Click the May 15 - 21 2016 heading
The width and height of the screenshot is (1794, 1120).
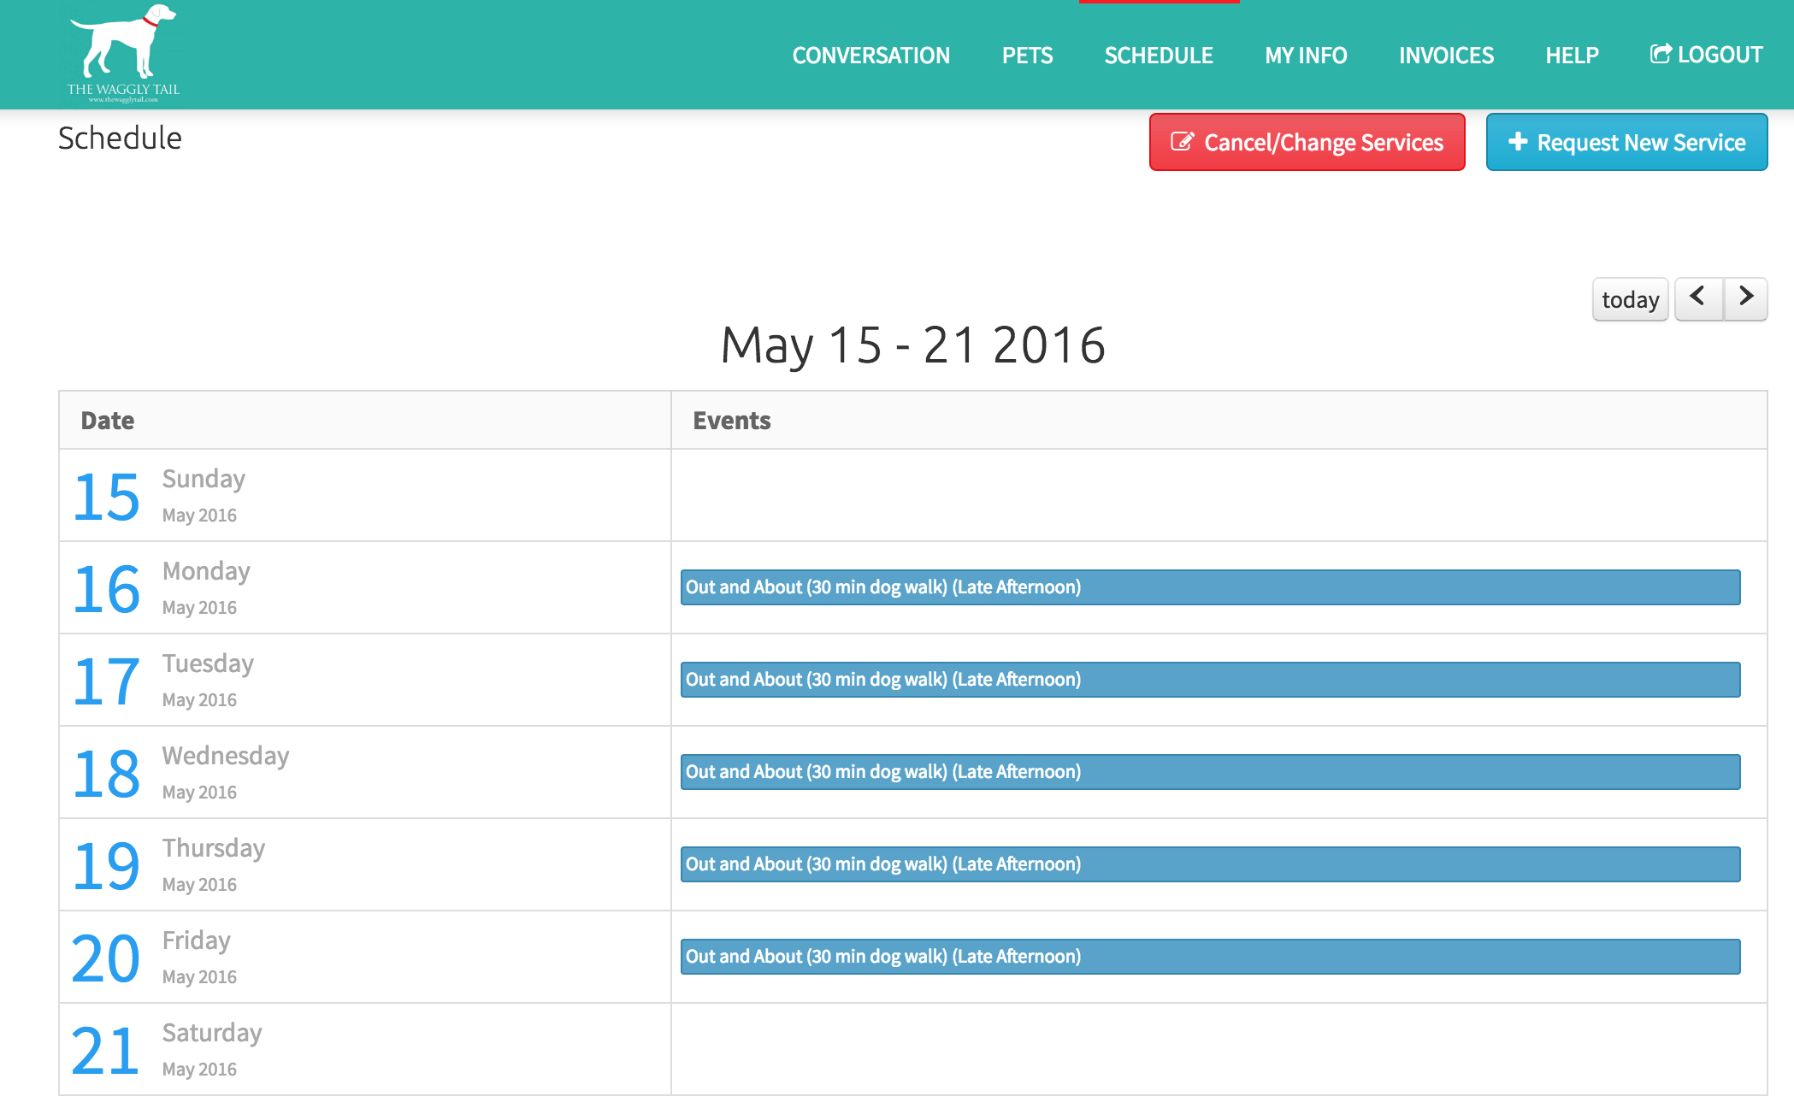913,345
